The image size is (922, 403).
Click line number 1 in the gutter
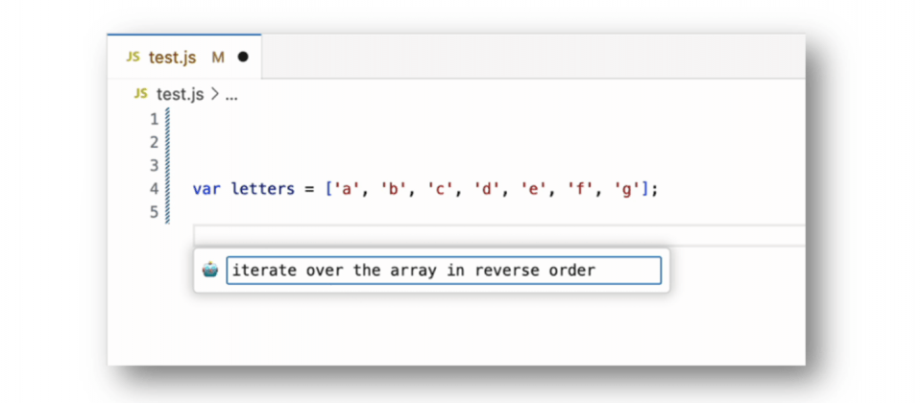click(154, 120)
